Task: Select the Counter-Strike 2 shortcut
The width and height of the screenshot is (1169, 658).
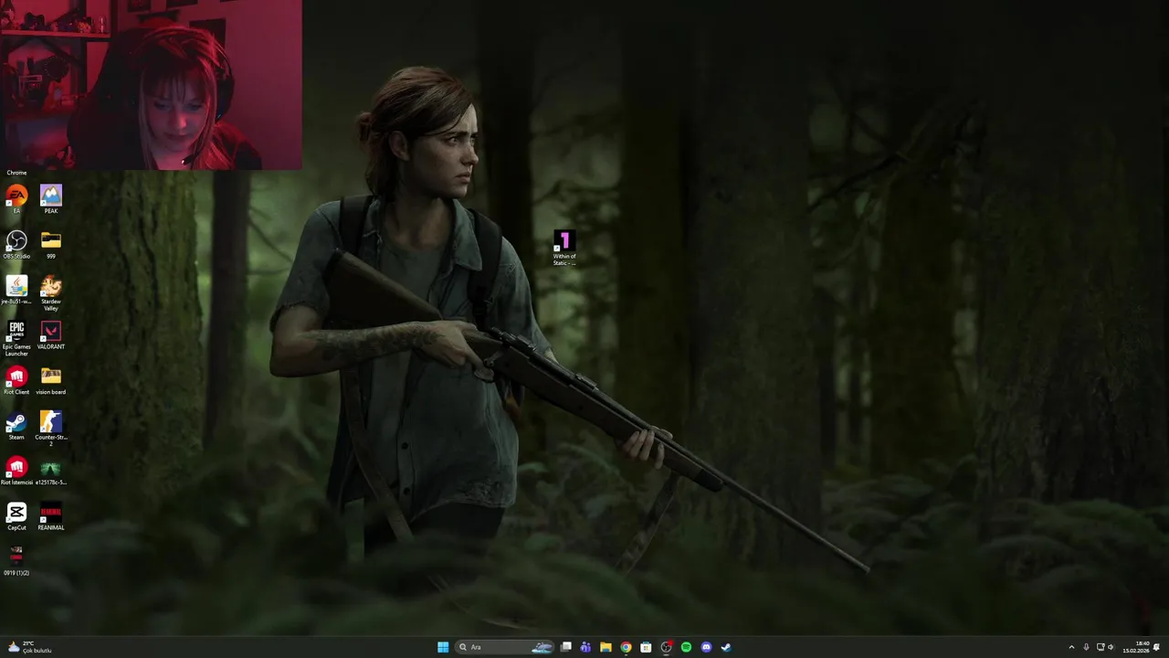Action: [x=51, y=428]
